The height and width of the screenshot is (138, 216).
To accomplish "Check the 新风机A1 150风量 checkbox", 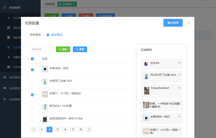I will click(32, 107).
